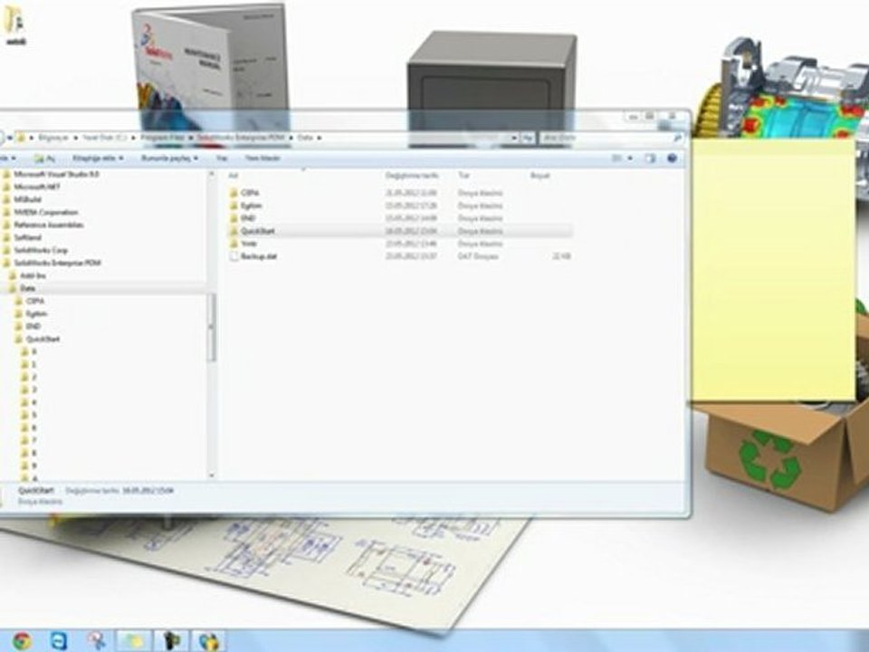Select the END folder in file list
The image size is (869, 652).
point(248,218)
